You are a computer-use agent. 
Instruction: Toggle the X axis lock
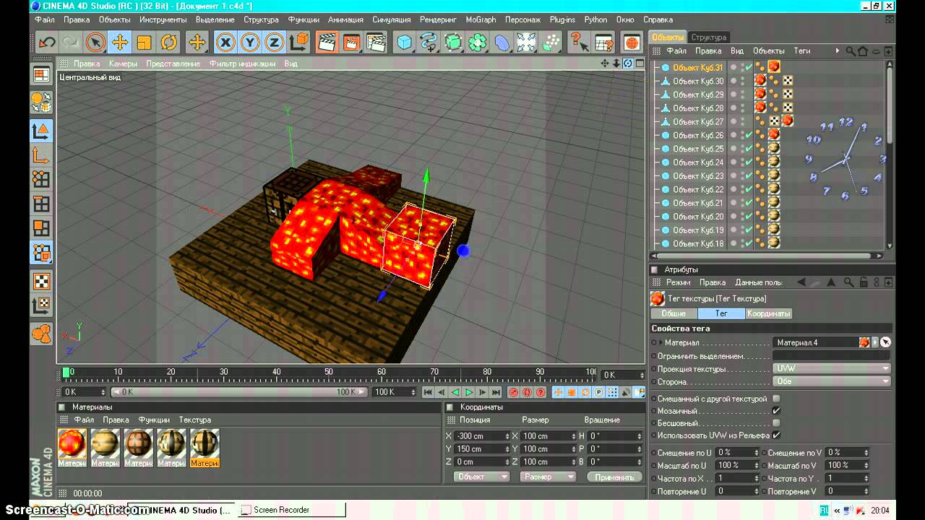click(x=225, y=43)
